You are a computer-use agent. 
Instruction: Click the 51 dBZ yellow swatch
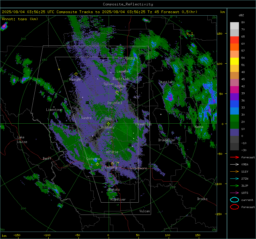click(234, 61)
